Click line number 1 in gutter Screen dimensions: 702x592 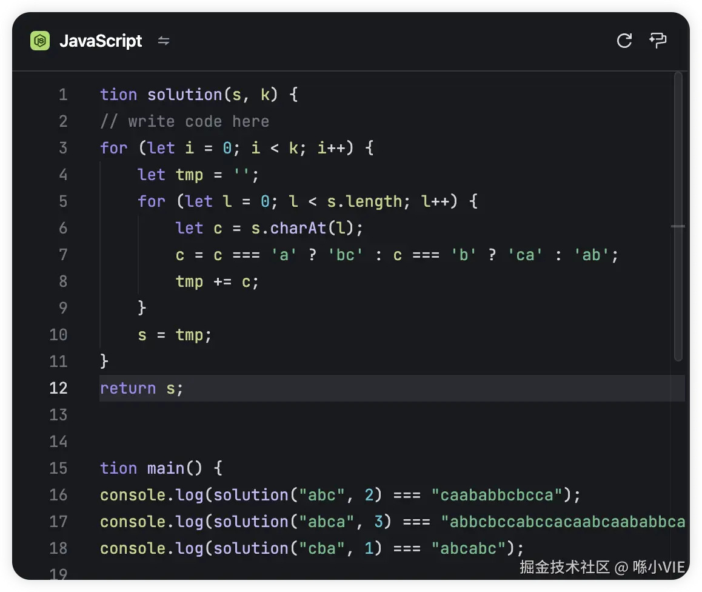[x=63, y=95]
